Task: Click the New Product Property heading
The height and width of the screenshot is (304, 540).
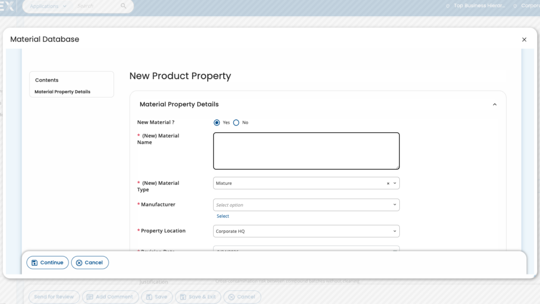Action: (180, 76)
